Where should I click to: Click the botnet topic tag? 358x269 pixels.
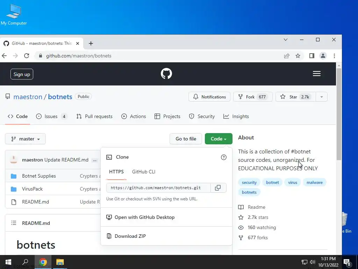pos(272,182)
